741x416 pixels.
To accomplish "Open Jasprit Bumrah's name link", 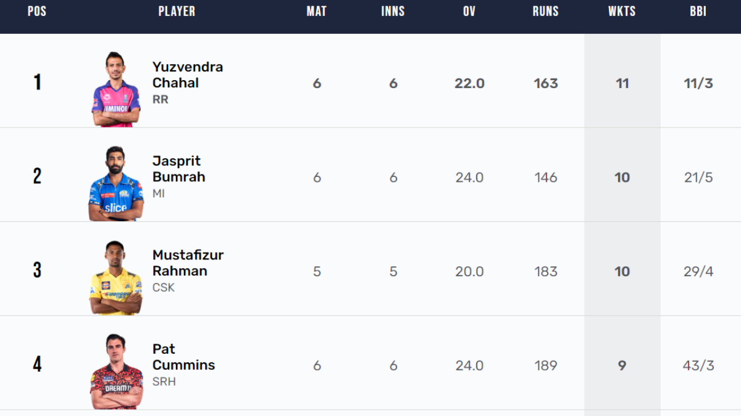I will 178,169.
